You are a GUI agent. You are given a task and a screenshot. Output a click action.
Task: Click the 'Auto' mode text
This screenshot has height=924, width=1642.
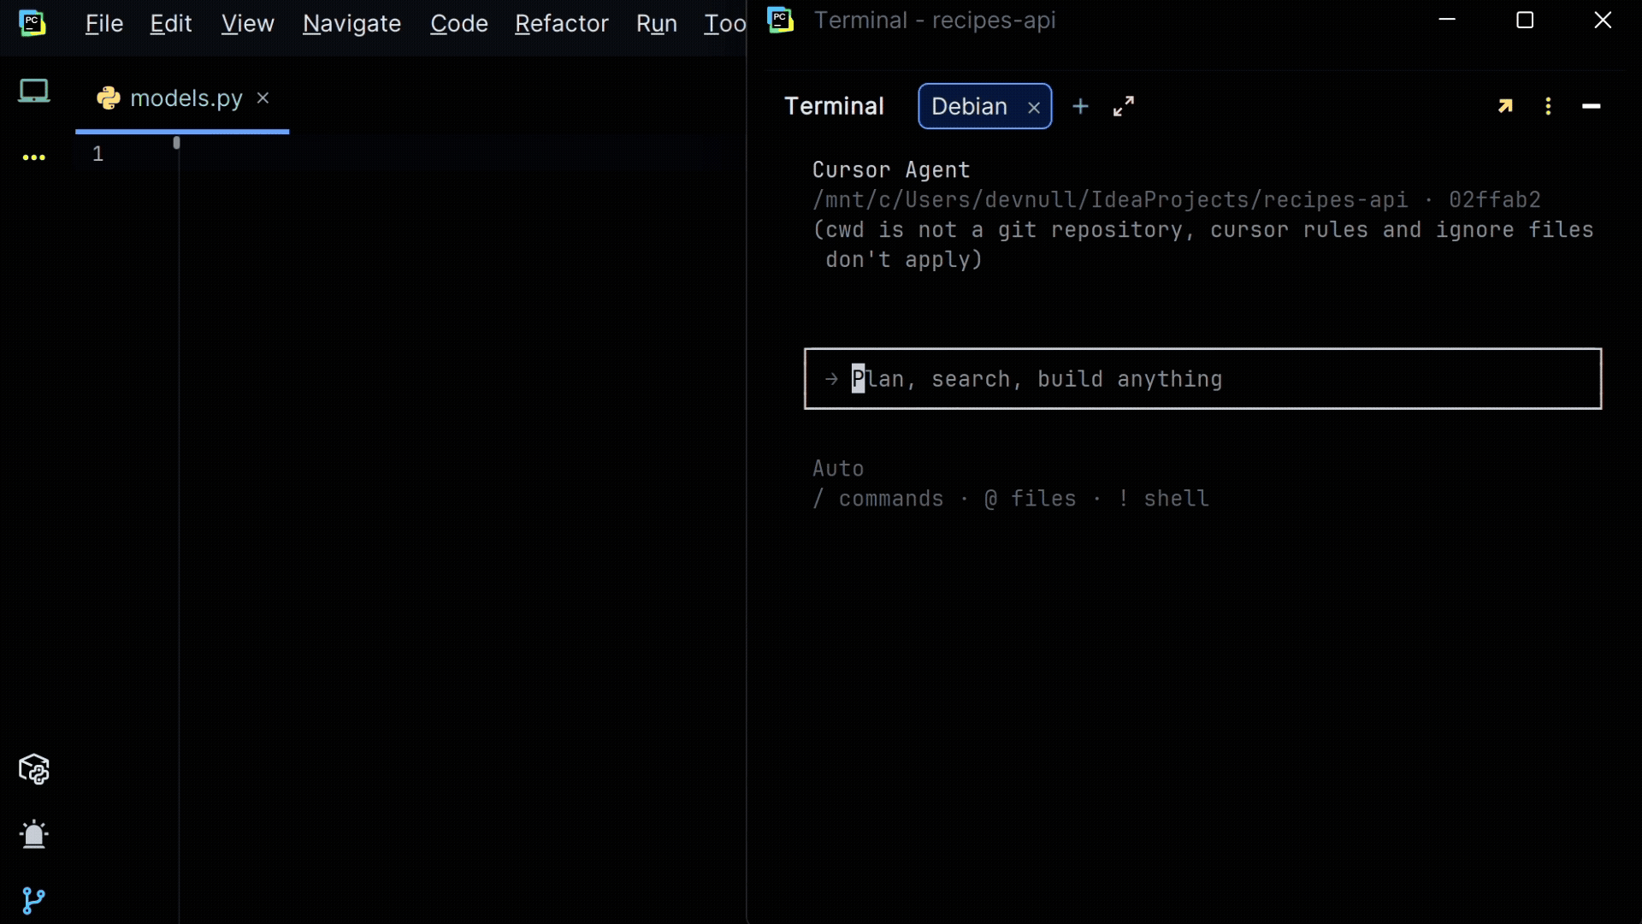click(838, 469)
